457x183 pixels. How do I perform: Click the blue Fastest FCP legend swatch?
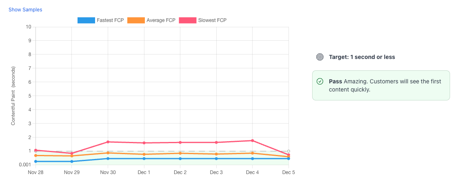point(86,20)
